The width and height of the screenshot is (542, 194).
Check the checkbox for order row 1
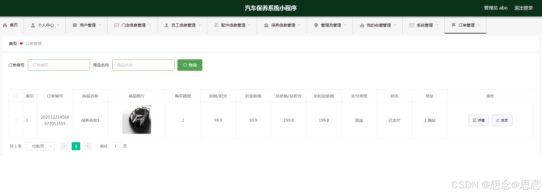15,120
